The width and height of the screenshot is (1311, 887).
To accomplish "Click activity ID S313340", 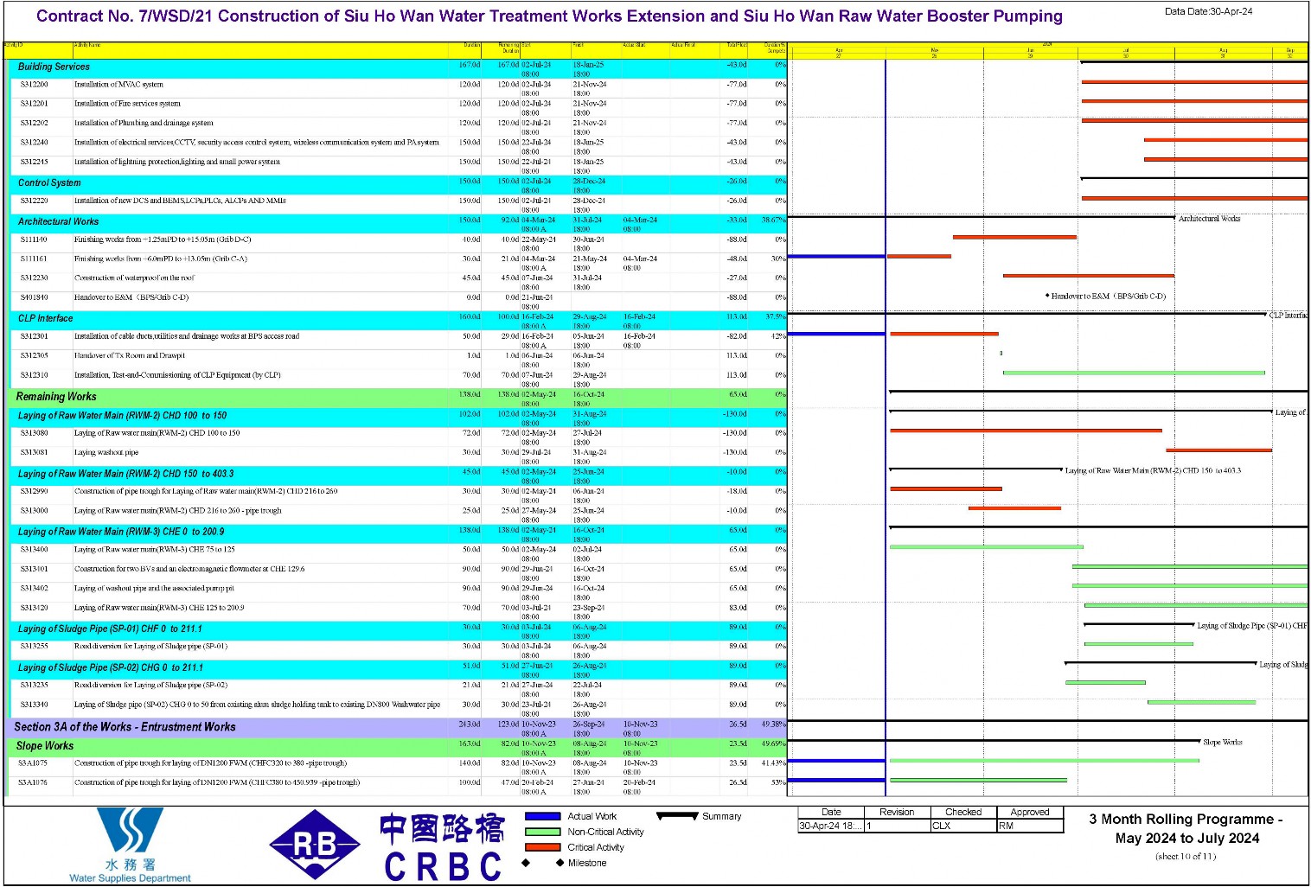I will coord(35,705).
